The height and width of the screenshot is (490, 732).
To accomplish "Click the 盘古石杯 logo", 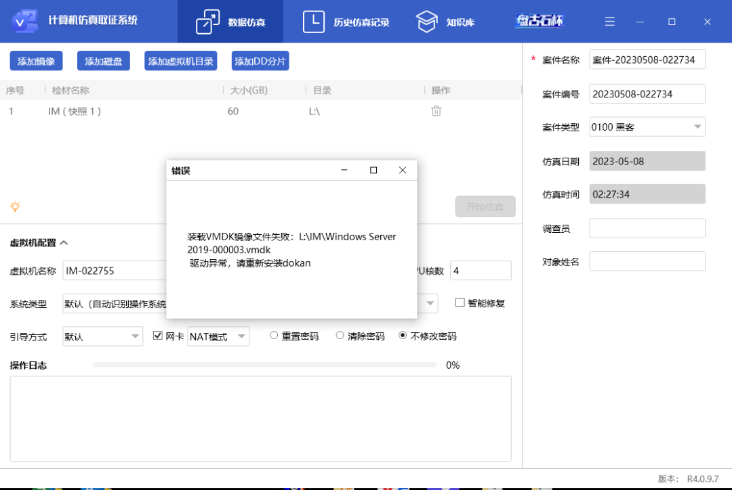I will [540, 20].
